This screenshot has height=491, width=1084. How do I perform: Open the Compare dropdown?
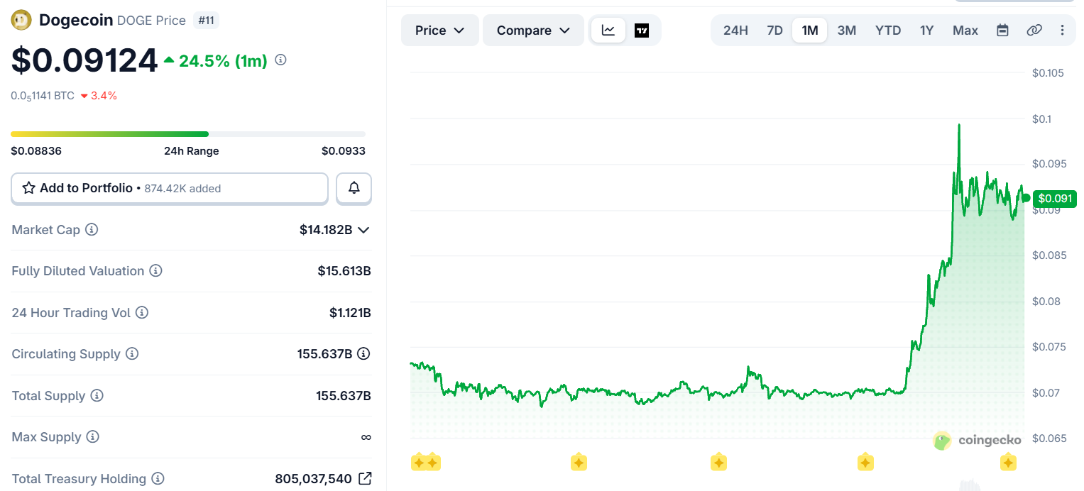click(533, 31)
